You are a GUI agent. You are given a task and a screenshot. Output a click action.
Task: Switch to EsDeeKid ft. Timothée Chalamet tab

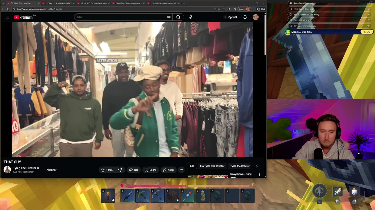pyautogui.click(x=128, y=3)
